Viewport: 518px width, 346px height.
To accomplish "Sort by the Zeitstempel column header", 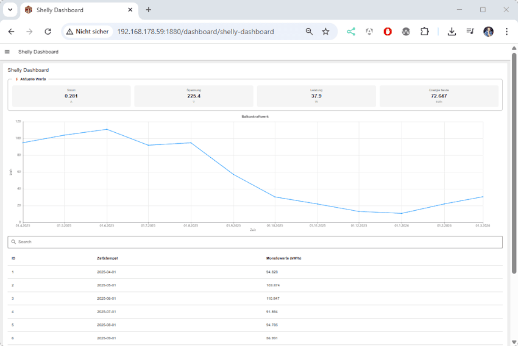I will (107, 258).
